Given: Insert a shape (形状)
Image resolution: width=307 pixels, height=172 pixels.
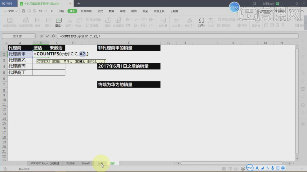Looking at the screenshot, I should (79, 23).
